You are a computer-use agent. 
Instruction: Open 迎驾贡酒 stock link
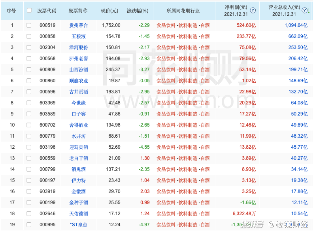(x=79, y=147)
